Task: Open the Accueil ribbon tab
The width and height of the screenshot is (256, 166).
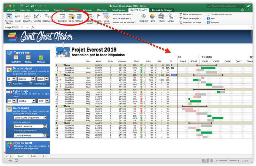Action: point(11,10)
